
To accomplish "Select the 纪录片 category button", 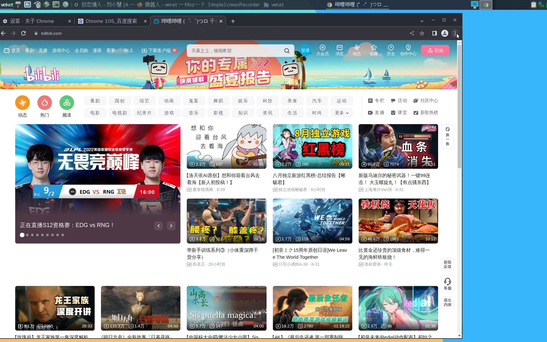I will tap(144, 113).
